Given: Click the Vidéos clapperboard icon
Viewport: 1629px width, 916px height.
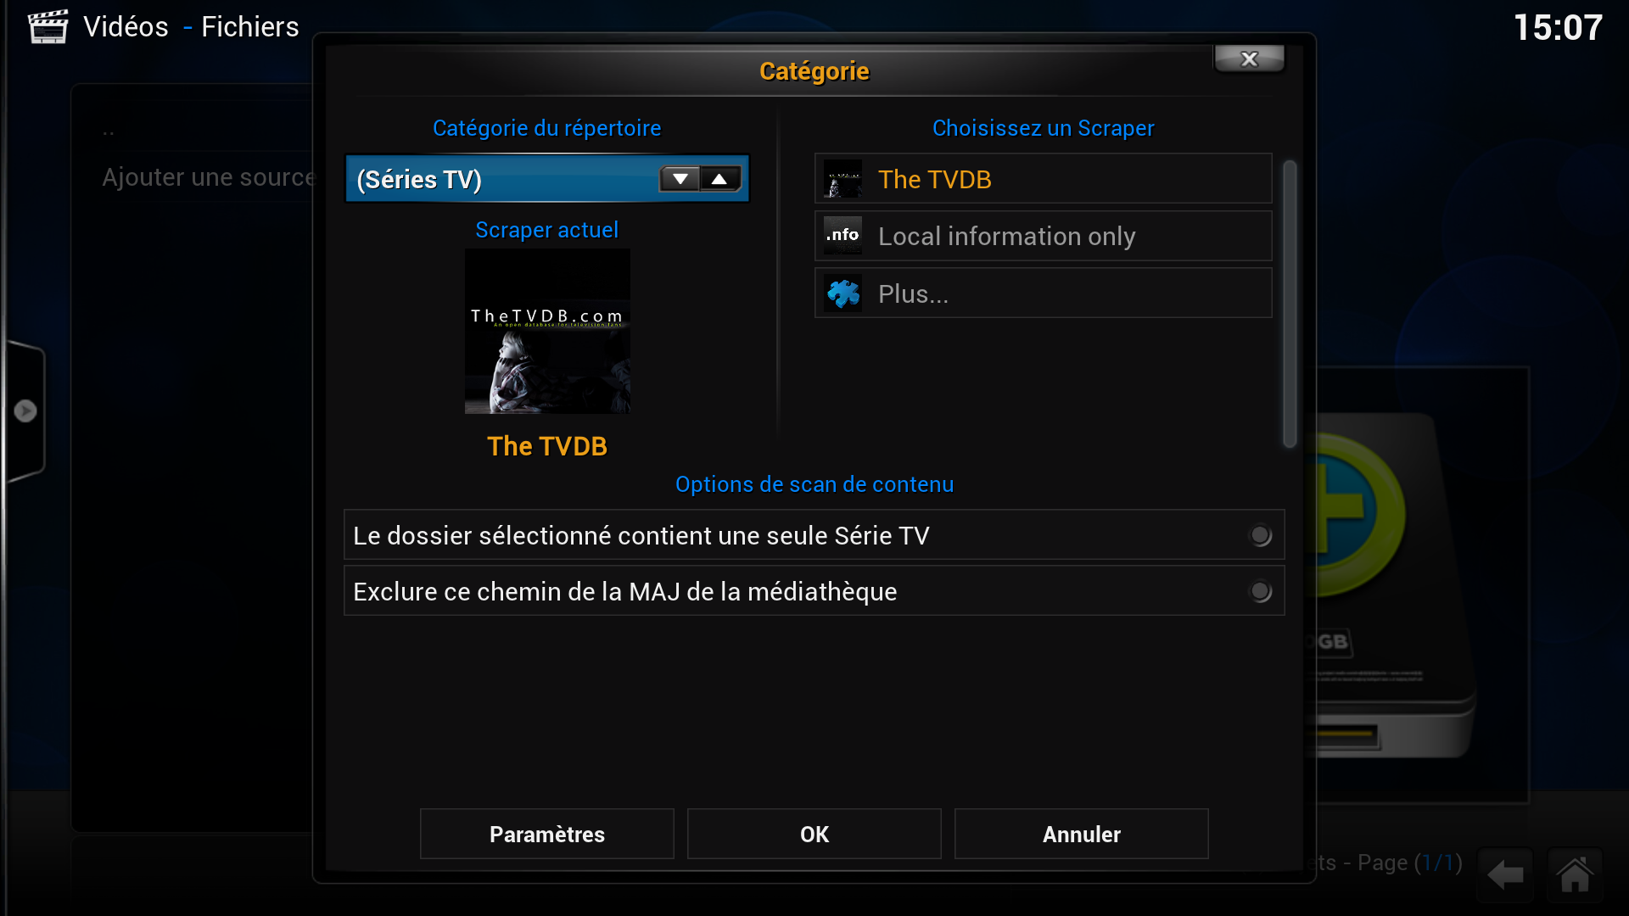Looking at the screenshot, I should 48,26.
